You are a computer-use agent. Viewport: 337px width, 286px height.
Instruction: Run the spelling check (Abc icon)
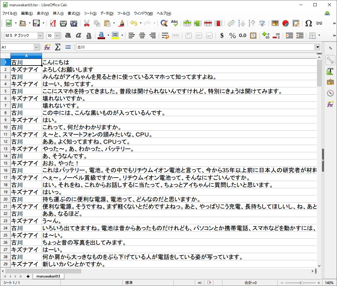tap(174, 23)
